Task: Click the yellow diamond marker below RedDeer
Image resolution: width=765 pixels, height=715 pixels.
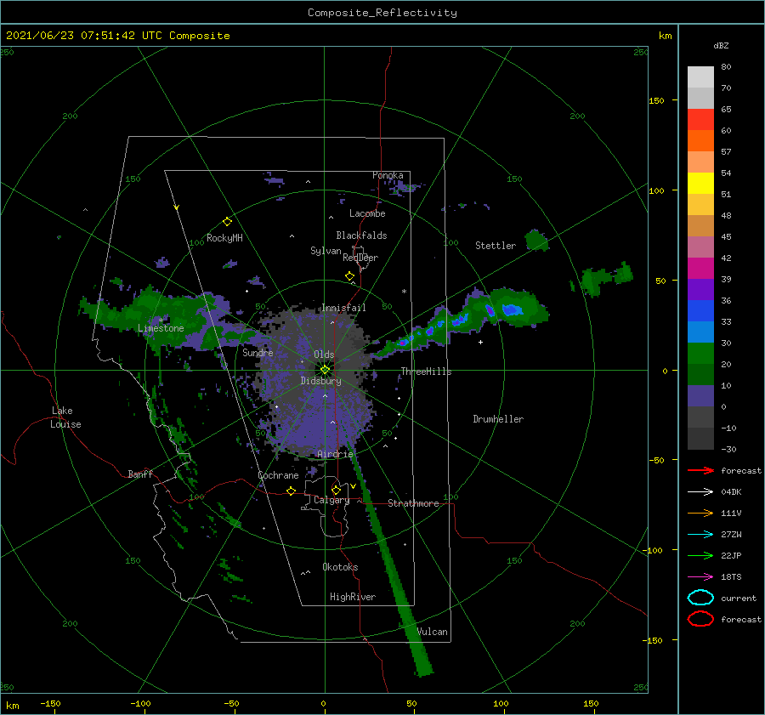Action: 350,276
